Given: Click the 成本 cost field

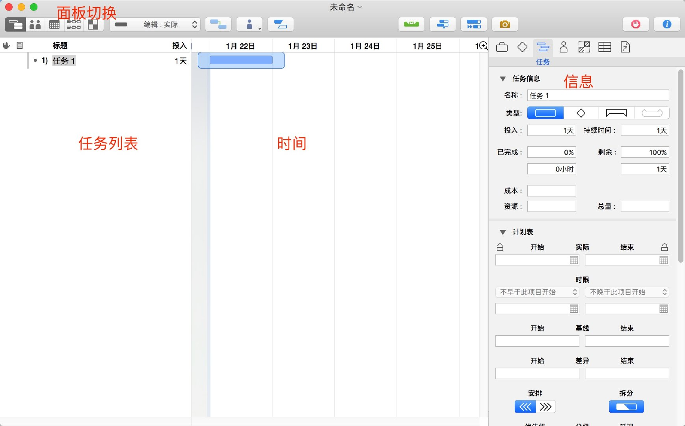Looking at the screenshot, I should point(552,191).
